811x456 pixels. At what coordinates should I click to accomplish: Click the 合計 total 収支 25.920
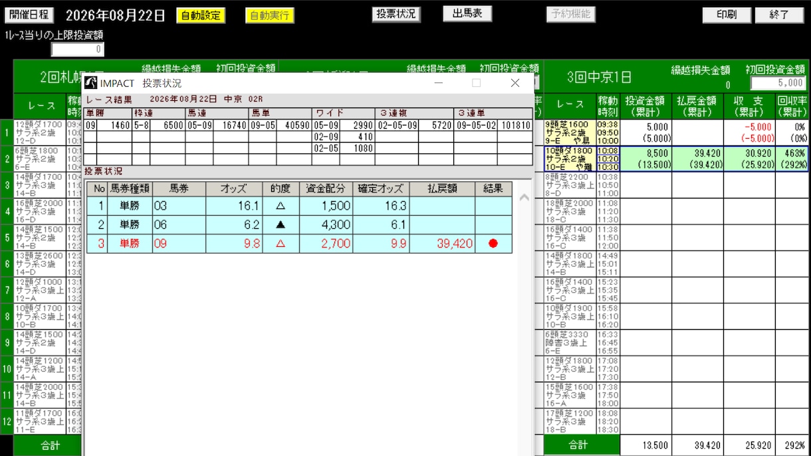[749, 445]
